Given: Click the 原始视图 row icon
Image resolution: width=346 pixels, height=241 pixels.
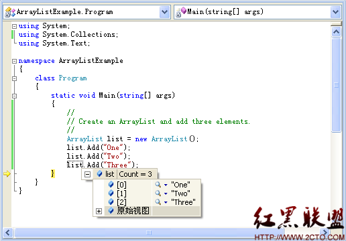Looking at the screenshot, I should click(111, 211).
